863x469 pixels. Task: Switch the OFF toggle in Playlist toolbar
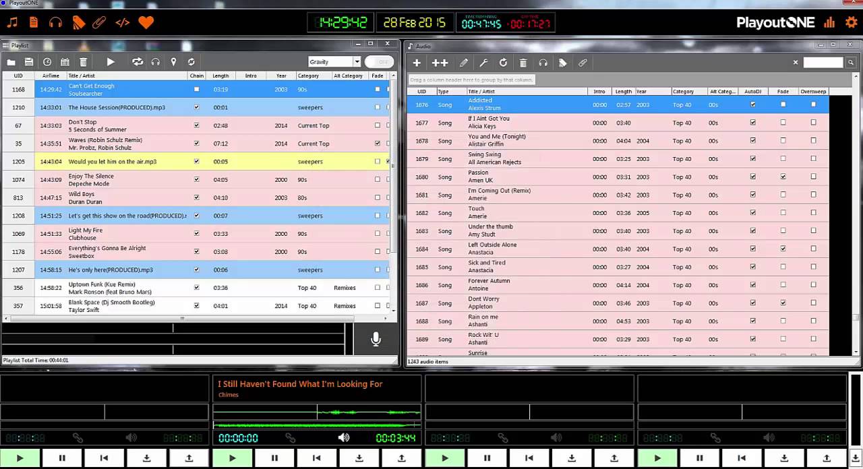coord(378,62)
